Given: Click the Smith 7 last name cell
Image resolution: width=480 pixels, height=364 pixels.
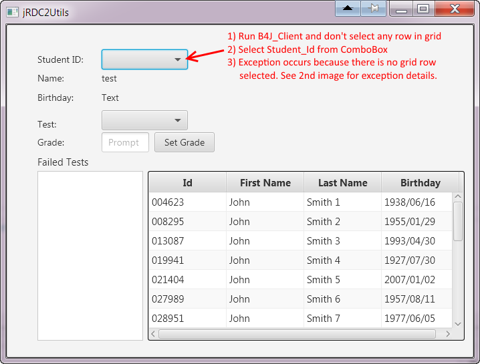Looking at the screenshot, I should click(342, 318).
